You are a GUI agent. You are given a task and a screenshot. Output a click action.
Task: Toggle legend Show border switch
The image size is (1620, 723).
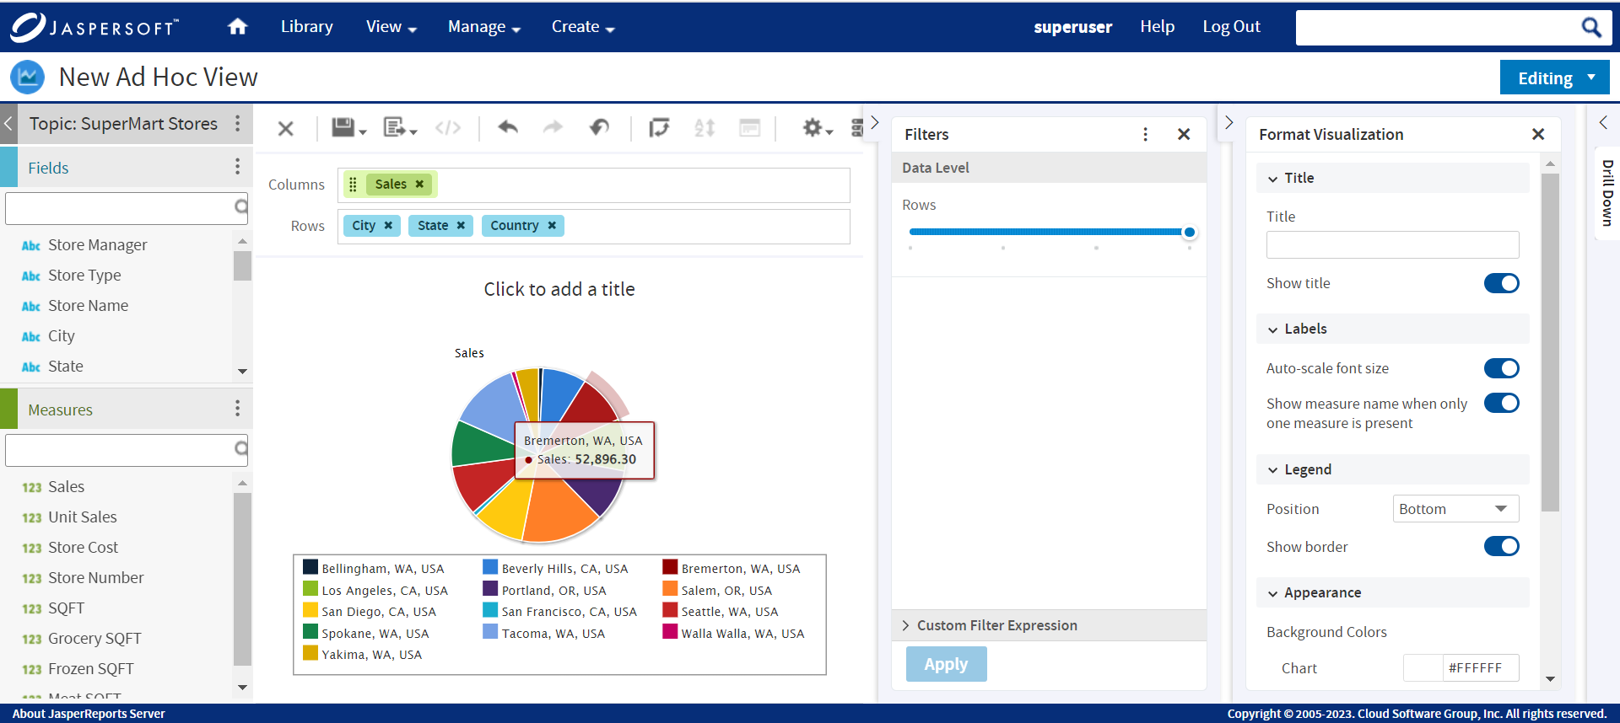click(1502, 546)
